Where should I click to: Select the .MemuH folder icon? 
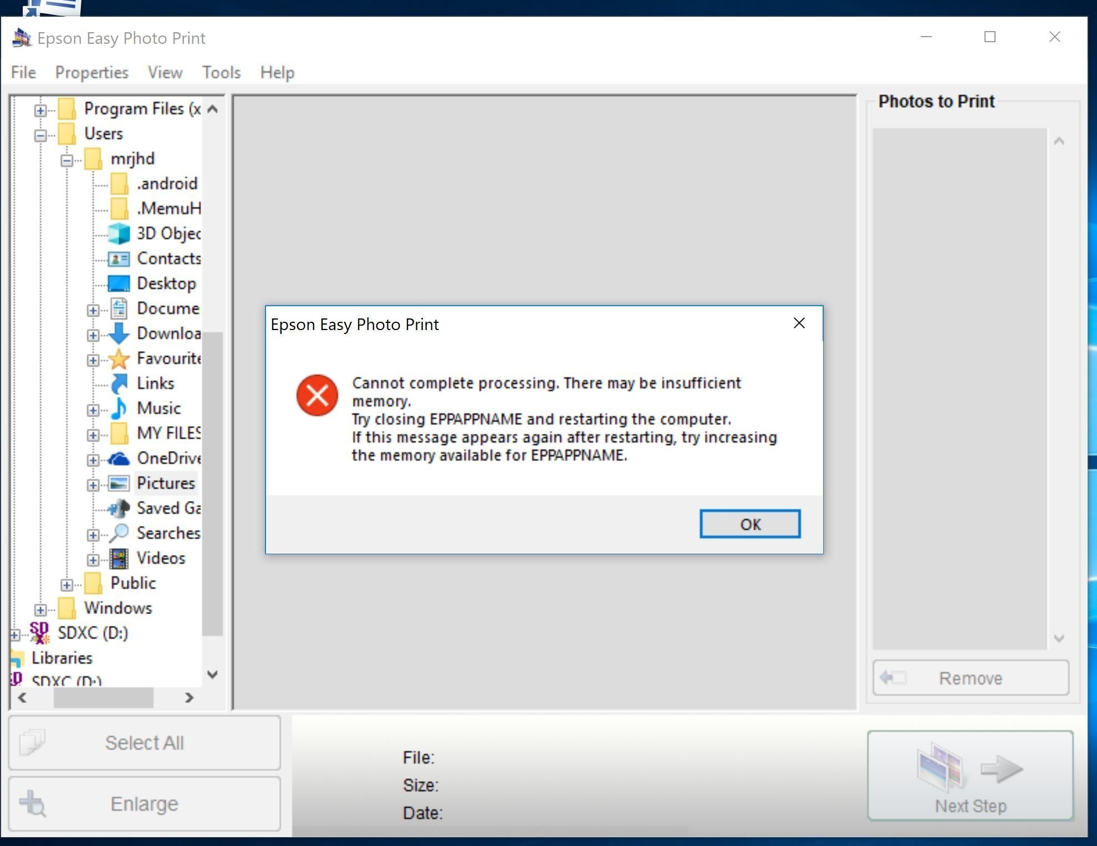119,209
